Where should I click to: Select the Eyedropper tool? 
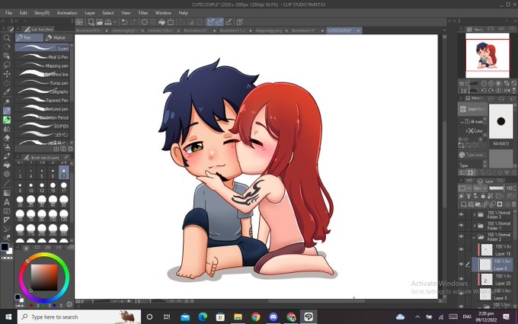[x=6, y=92]
